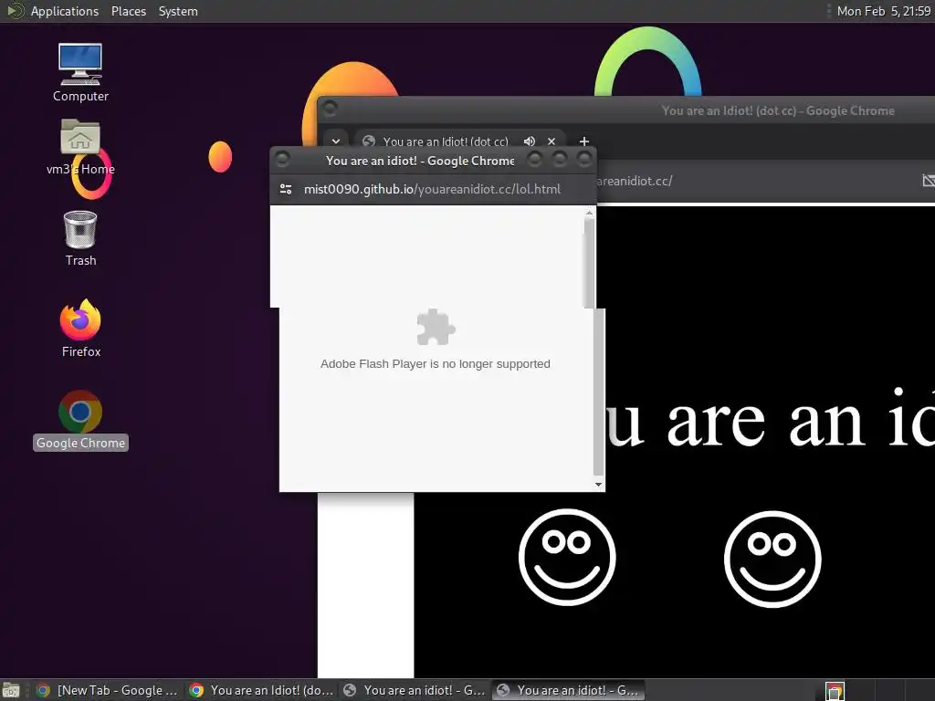Viewport: 935px width, 701px height.
Task: Click the icon at right edge of main address bar
Action: [x=928, y=180]
